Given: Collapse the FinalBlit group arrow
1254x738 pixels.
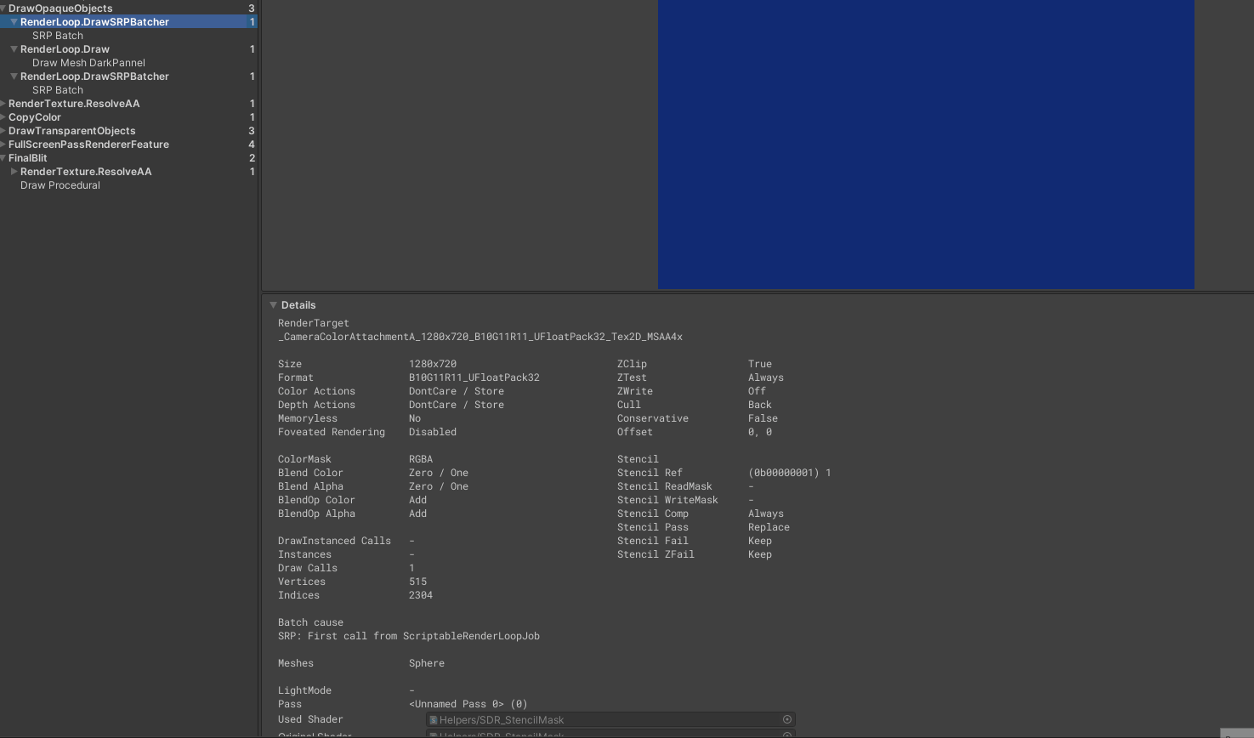Looking at the screenshot, I should click(x=3, y=158).
